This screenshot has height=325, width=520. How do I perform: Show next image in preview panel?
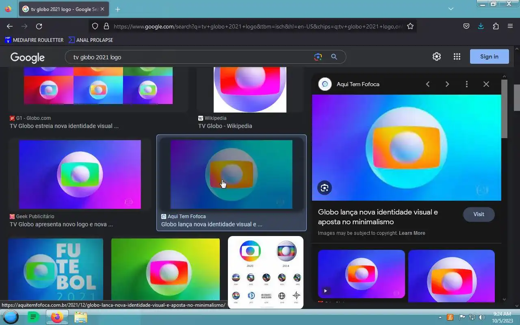coord(447,84)
